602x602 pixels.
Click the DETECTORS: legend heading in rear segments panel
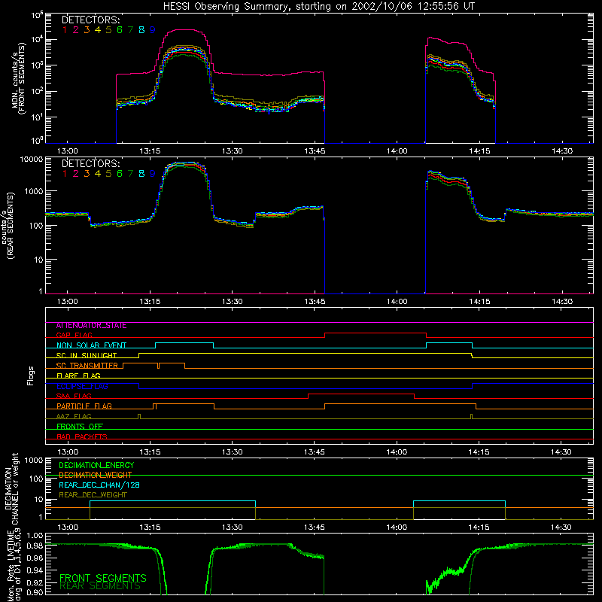[x=91, y=163]
